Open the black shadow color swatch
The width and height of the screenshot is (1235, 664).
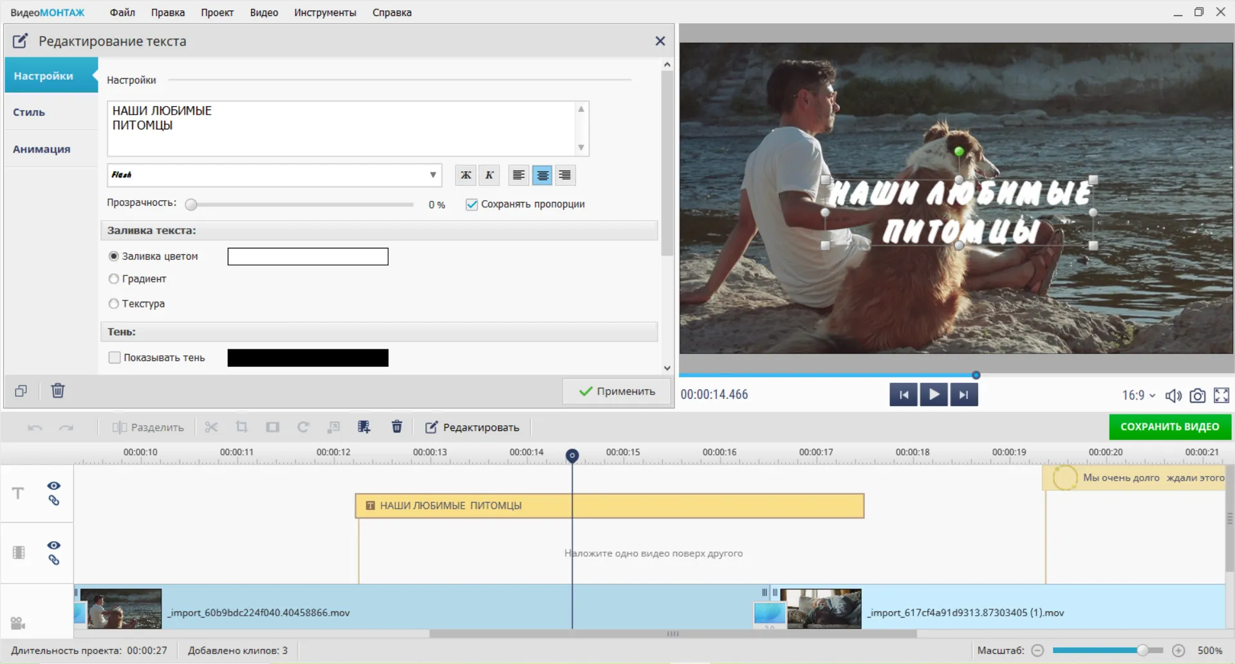pyautogui.click(x=308, y=358)
